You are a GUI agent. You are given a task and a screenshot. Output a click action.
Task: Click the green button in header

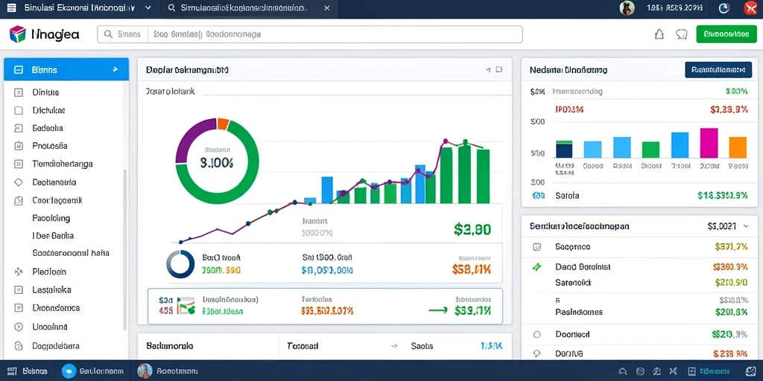[726, 34]
